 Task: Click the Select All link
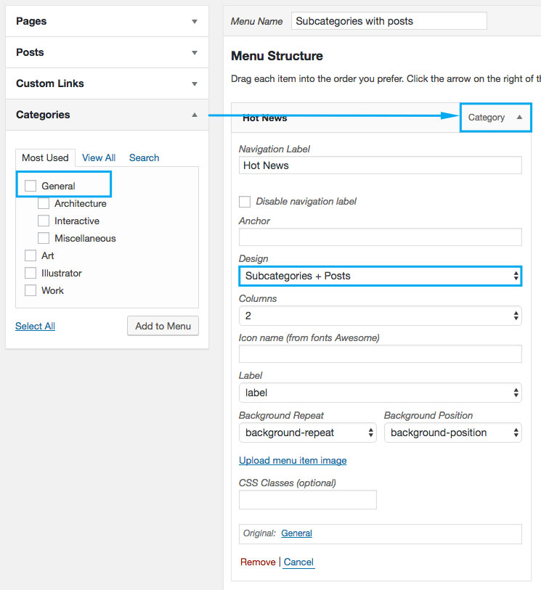[35, 326]
